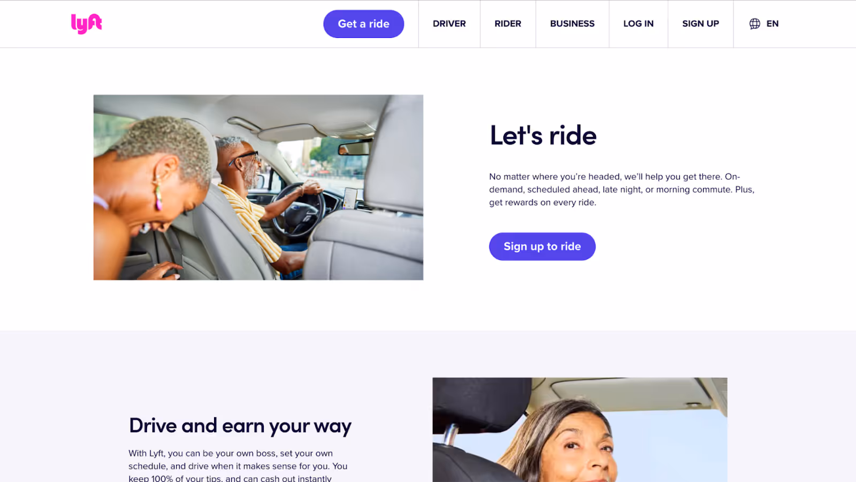Image resolution: width=856 pixels, height=482 pixels.
Task: Select SIGN UP in the header
Action: 700,24
